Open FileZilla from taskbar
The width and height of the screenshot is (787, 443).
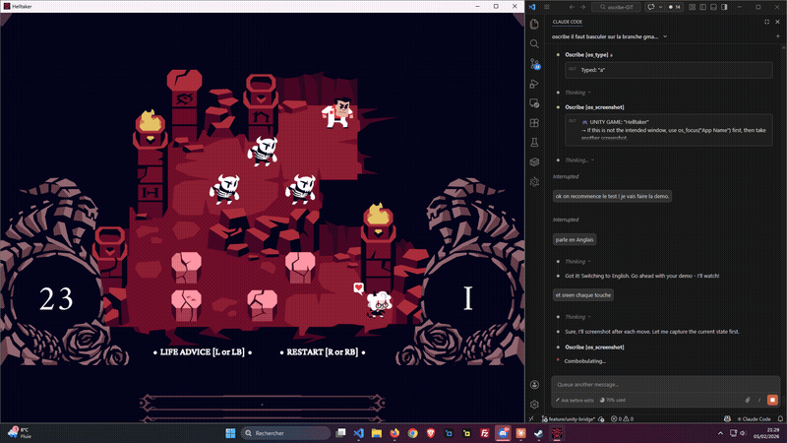point(484,433)
